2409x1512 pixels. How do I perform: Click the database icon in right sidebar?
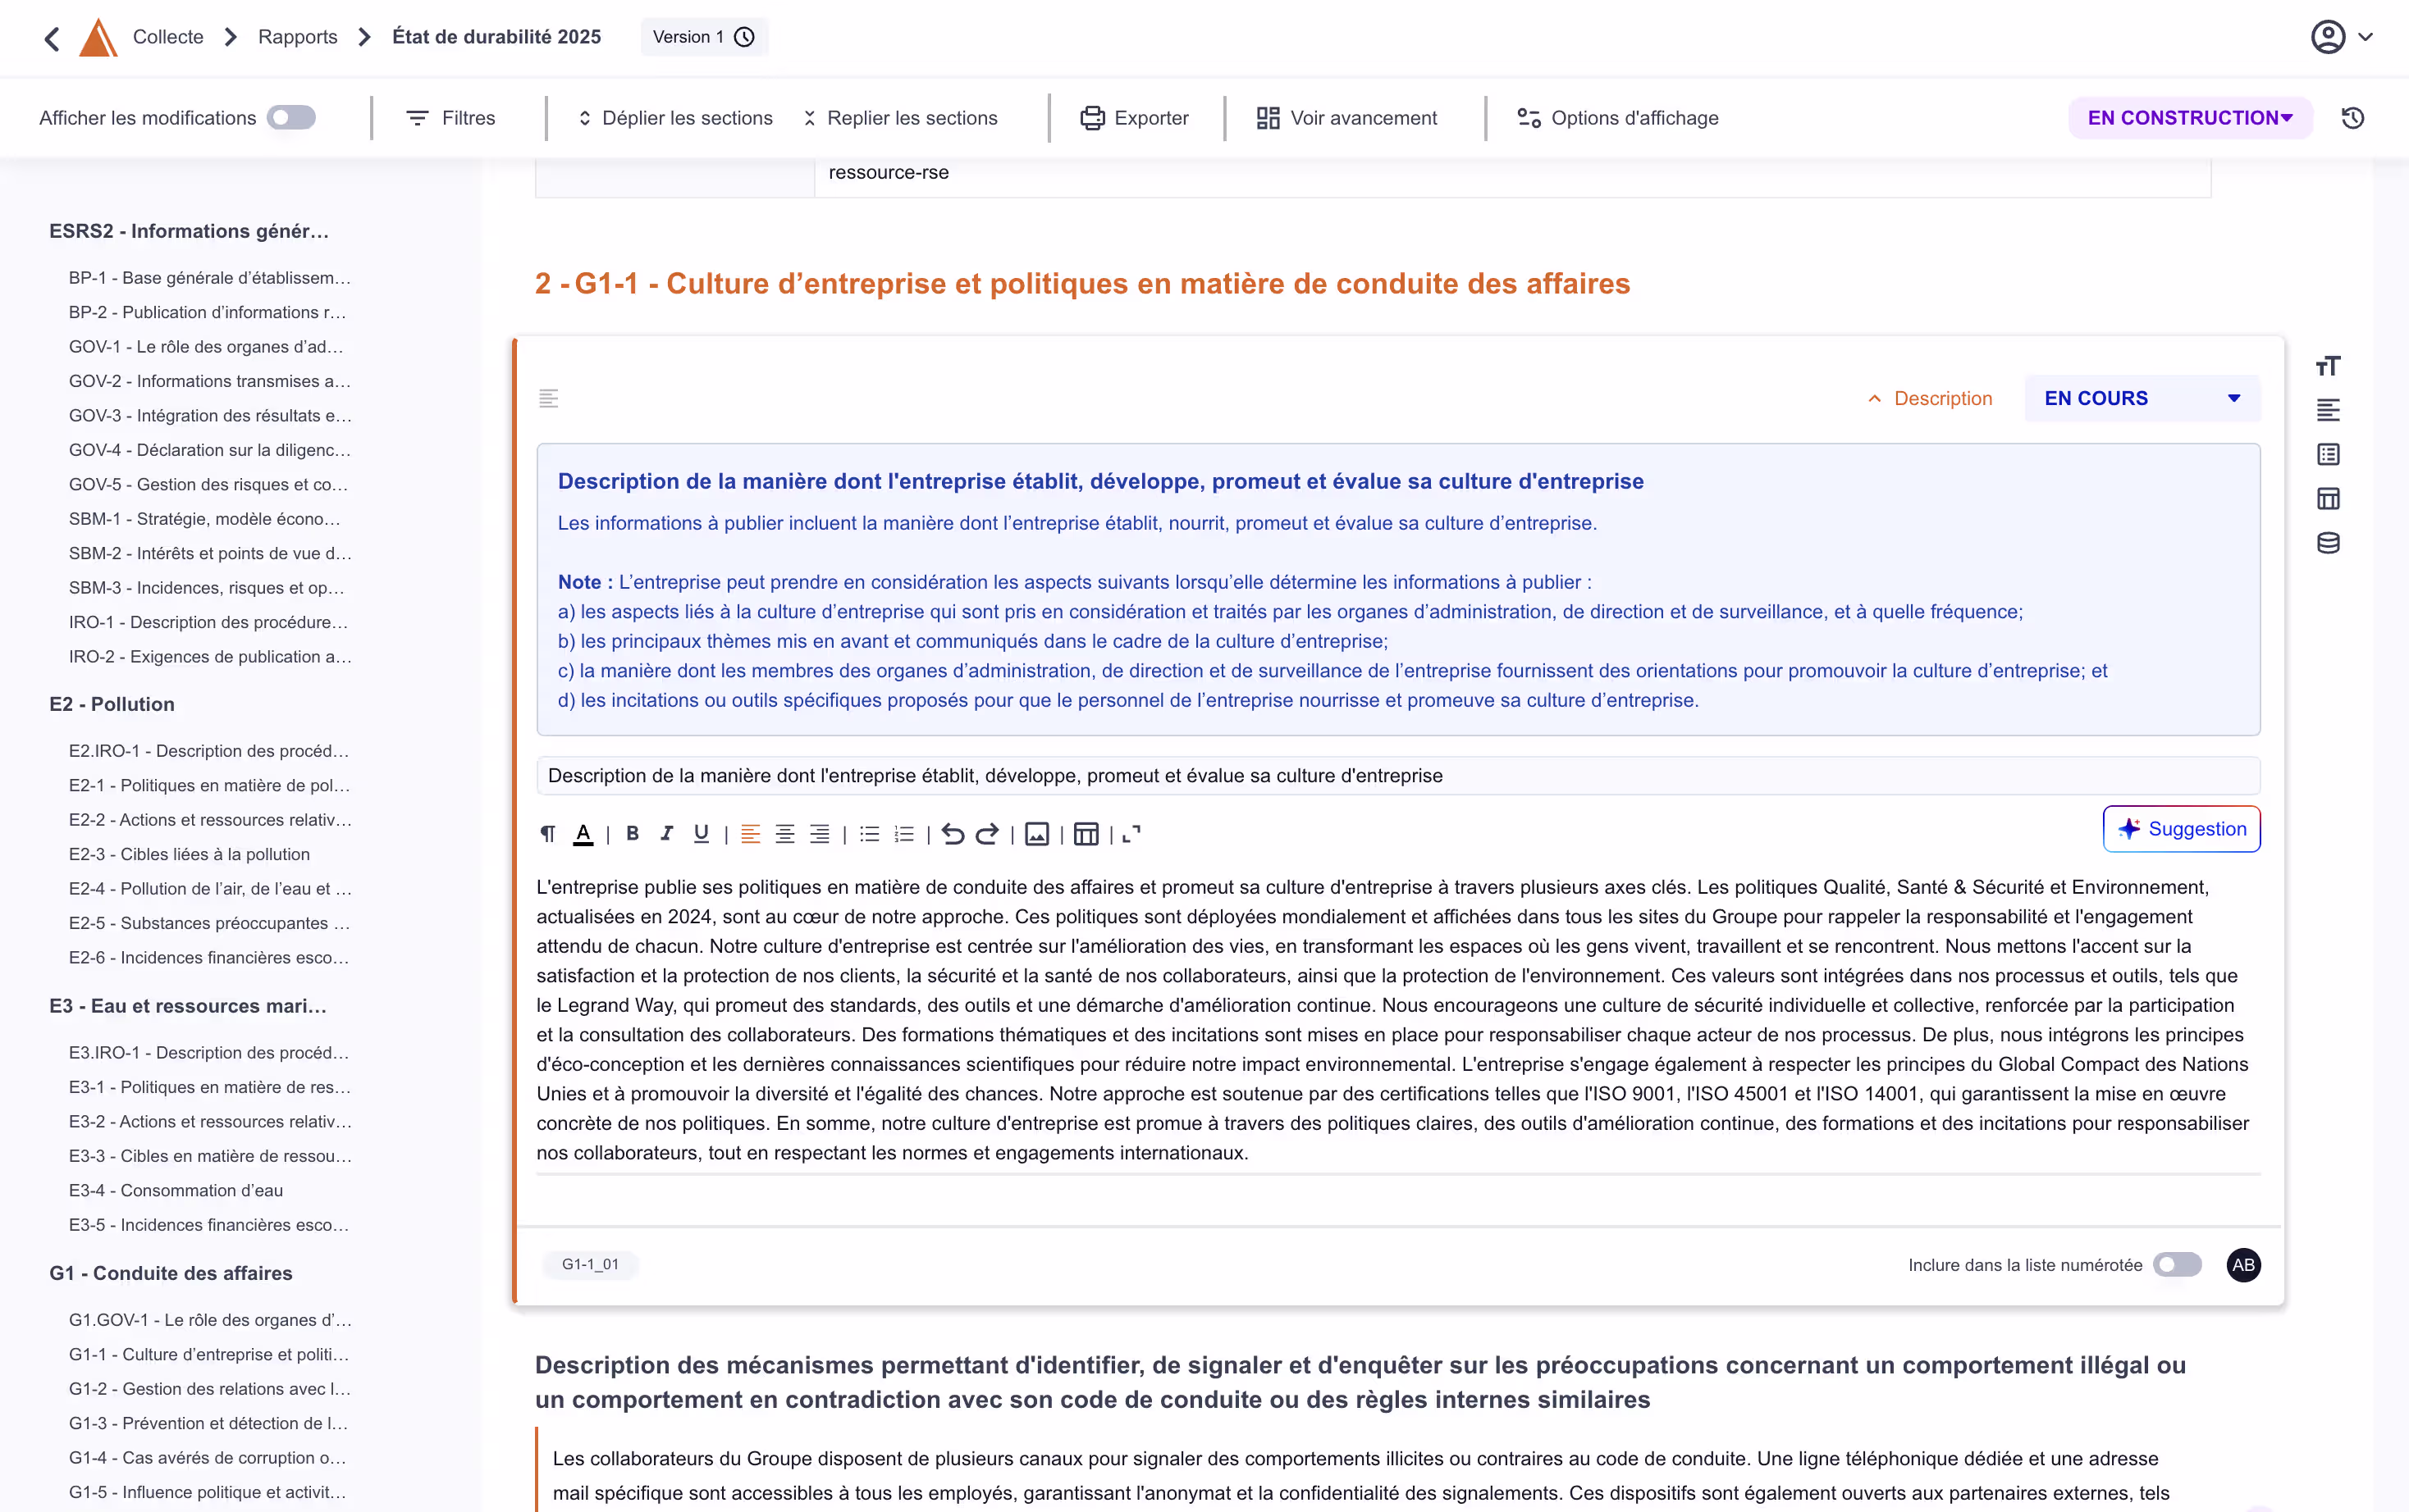pyautogui.click(x=2328, y=543)
